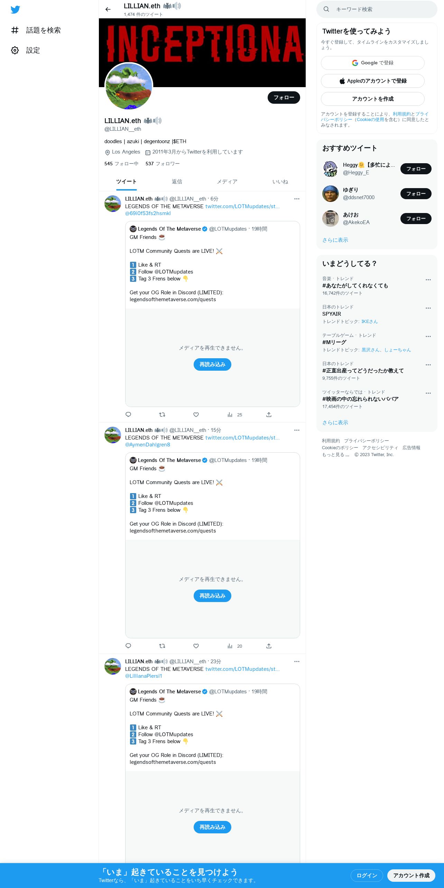Open options menu for #Mリーグ trend
The width and height of the screenshot is (444, 888).
[x=428, y=336]
